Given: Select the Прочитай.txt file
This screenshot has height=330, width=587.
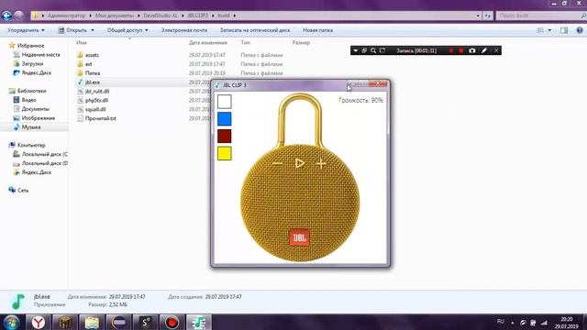Looking at the screenshot, I should click(100, 118).
